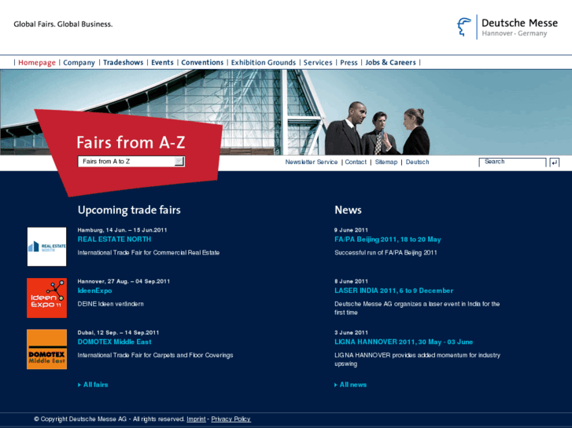Screen dimensions: 572x428
Task: Open the Jobs & Careers menu item
Action: 390,63
